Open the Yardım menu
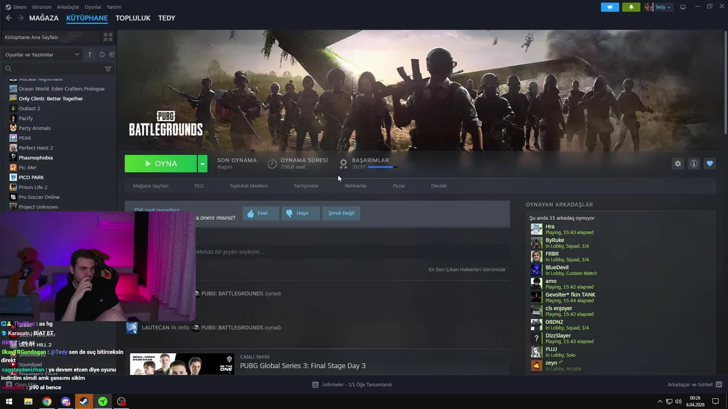This screenshot has width=728, height=409. coord(114,7)
